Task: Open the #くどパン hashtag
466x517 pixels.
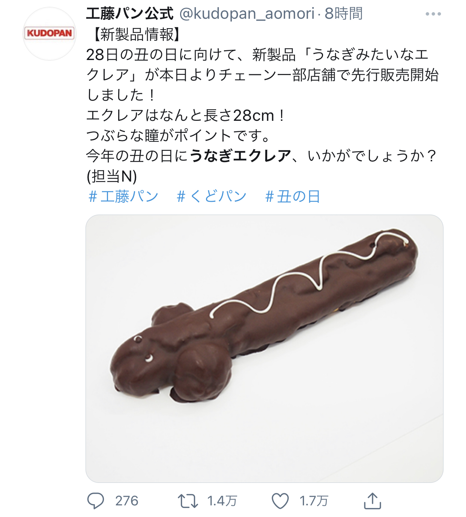Action: [212, 197]
